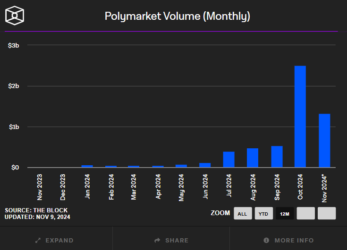Click the last blank zoom button
Image resolution: width=347 pixels, height=250 pixels.
(x=327, y=213)
